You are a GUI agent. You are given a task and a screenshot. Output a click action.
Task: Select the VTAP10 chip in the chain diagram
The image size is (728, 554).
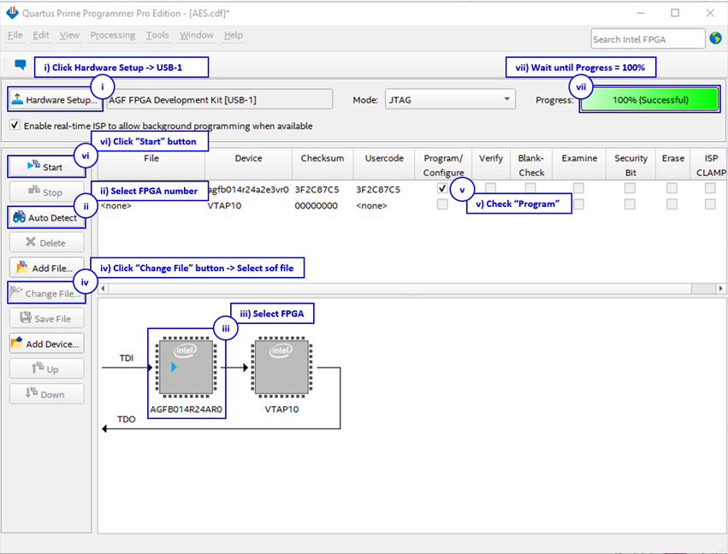pyautogui.click(x=281, y=368)
